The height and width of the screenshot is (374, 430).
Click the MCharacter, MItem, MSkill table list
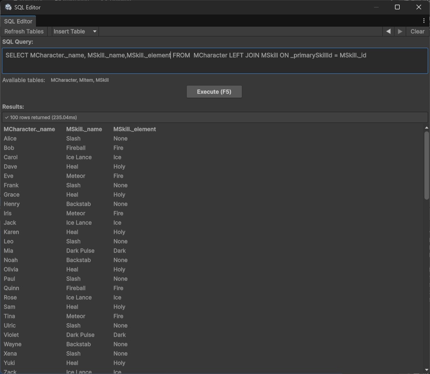click(80, 80)
